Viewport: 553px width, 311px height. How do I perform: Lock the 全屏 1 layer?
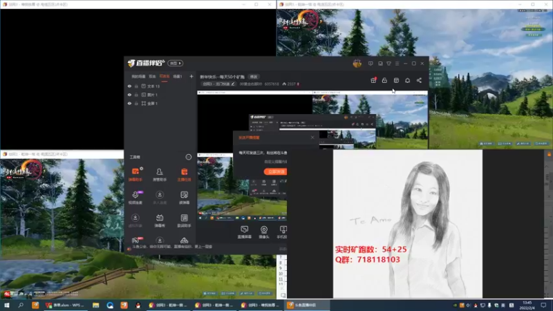click(136, 103)
